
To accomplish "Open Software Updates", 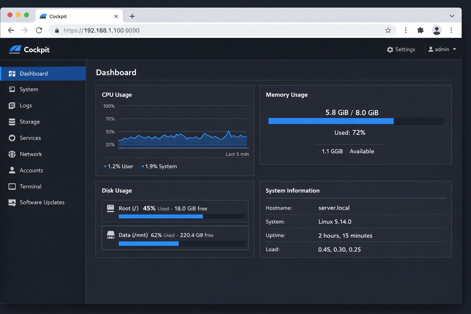I will coord(42,202).
